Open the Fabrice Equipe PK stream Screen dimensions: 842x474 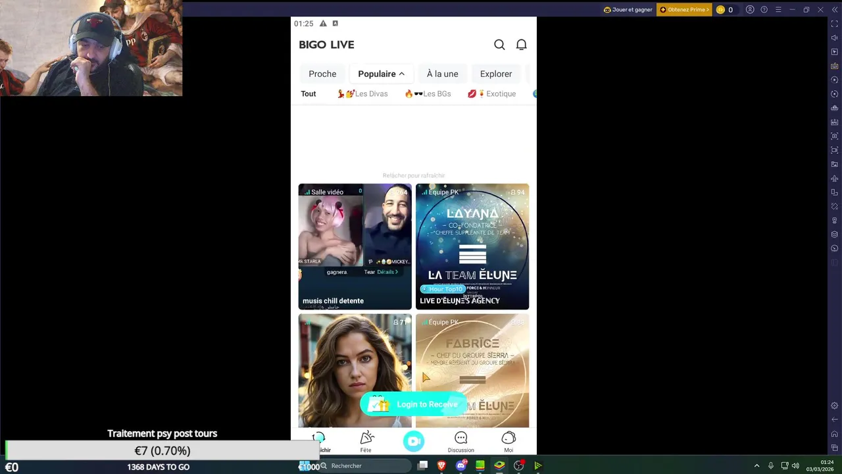(472, 371)
